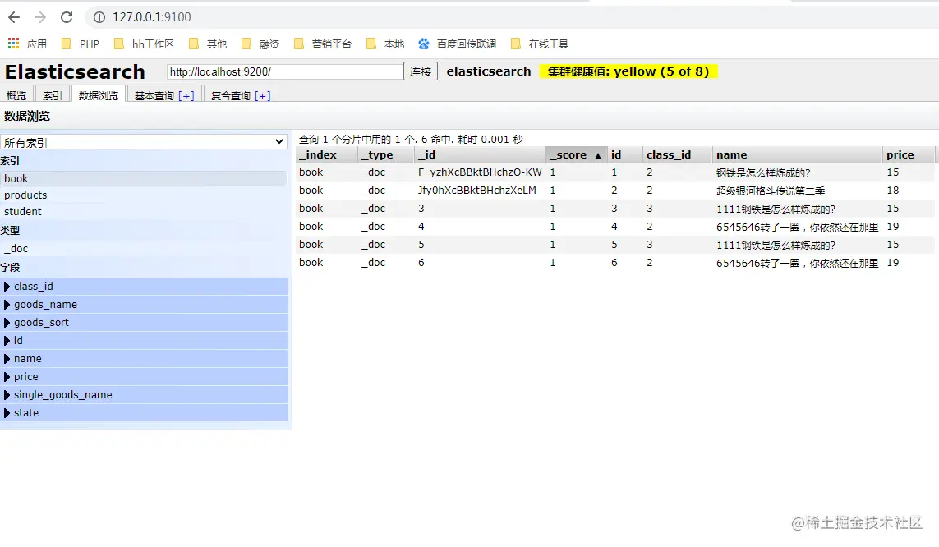
Task: Click the 连接 connect button
Action: tap(421, 71)
